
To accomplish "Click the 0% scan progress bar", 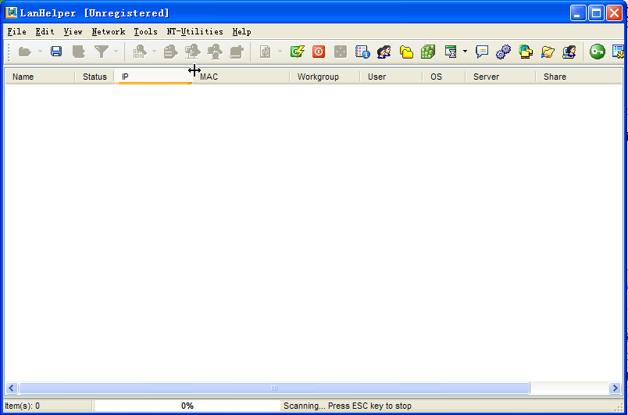I will click(x=187, y=406).
